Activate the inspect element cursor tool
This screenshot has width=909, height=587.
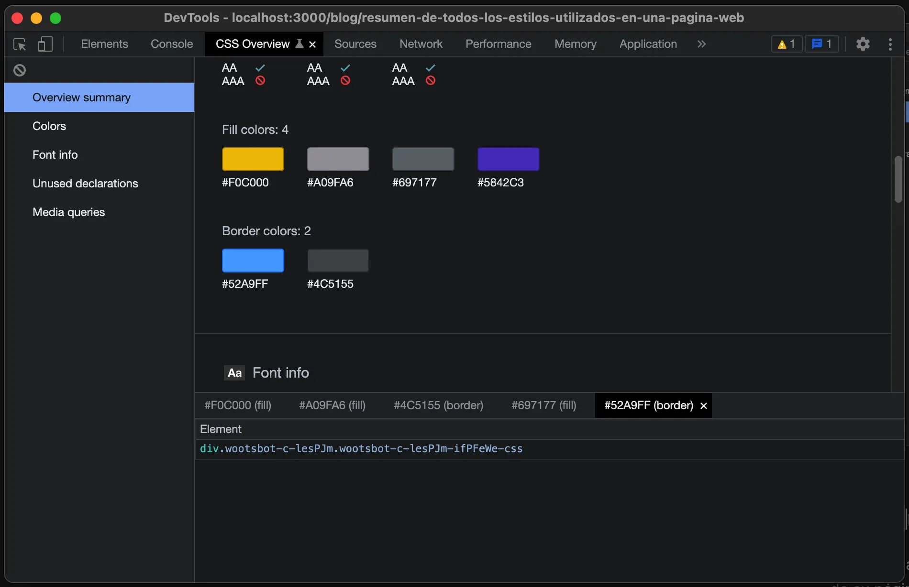[x=19, y=44]
